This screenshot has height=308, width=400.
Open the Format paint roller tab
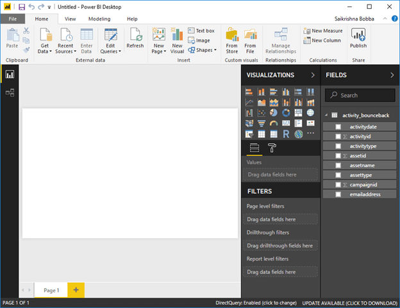point(272,148)
